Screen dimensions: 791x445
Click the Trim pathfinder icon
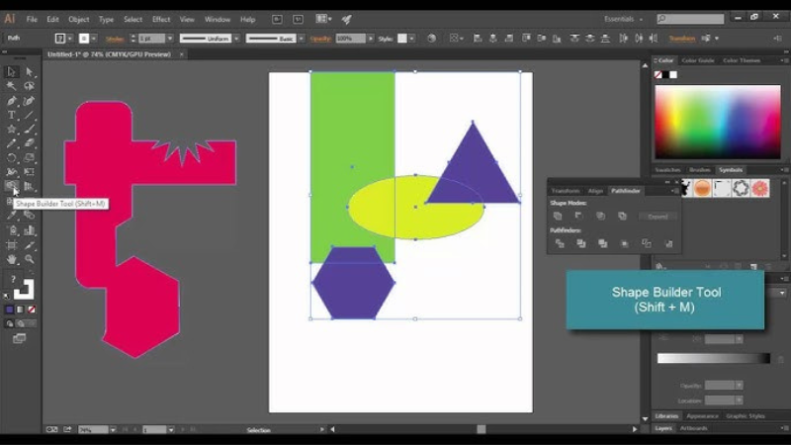point(581,243)
